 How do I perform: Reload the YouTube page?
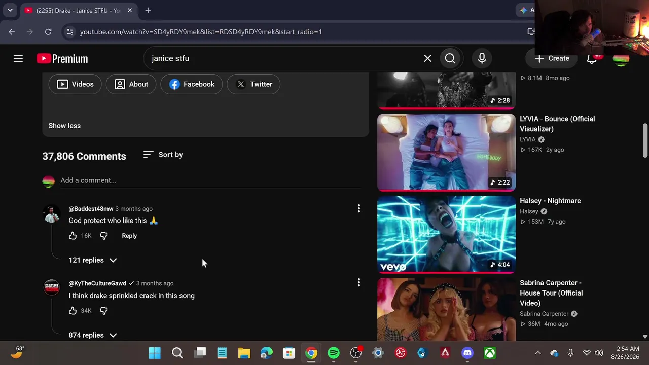click(x=48, y=32)
